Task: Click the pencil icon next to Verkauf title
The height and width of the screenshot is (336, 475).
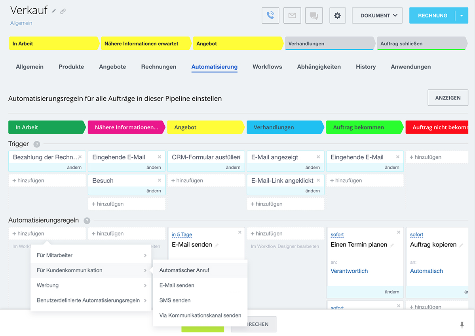Action: (x=54, y=11)
